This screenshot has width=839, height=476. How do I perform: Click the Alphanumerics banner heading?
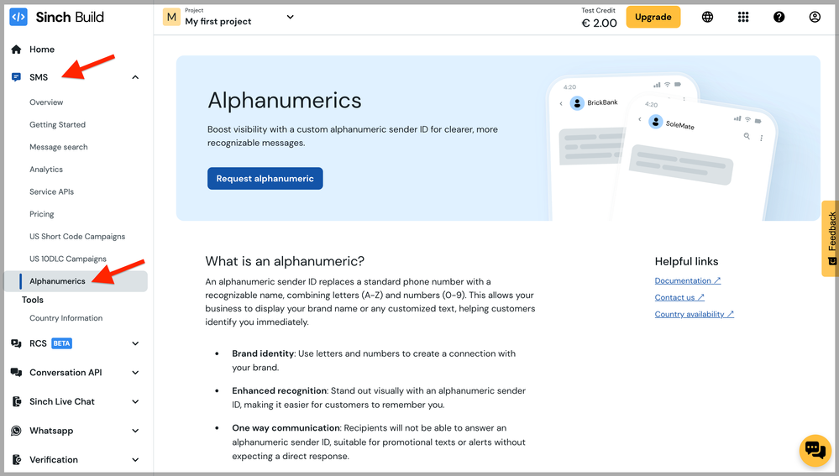(284, 101)
